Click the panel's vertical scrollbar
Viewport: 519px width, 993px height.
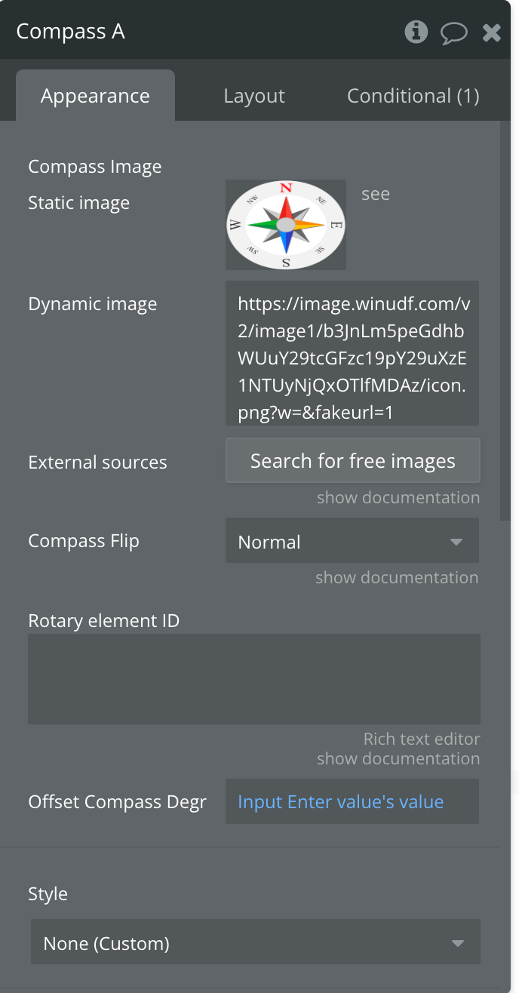coord(505,317)
